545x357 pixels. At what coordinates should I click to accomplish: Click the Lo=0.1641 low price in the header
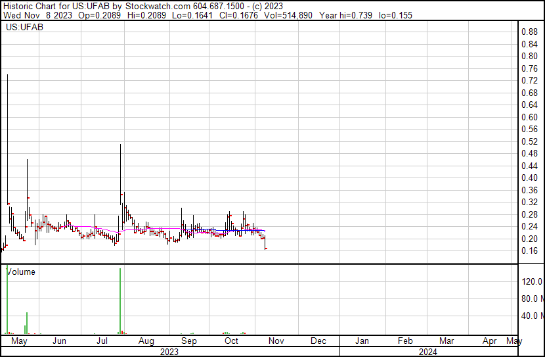[x=192, y=15]
